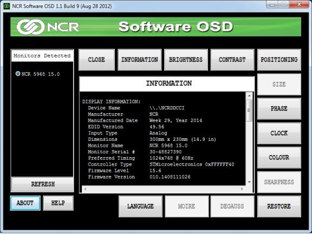Click the INFORMATION panel title
Viewport: 312px width, 234px height.
(x=169, y=83)
